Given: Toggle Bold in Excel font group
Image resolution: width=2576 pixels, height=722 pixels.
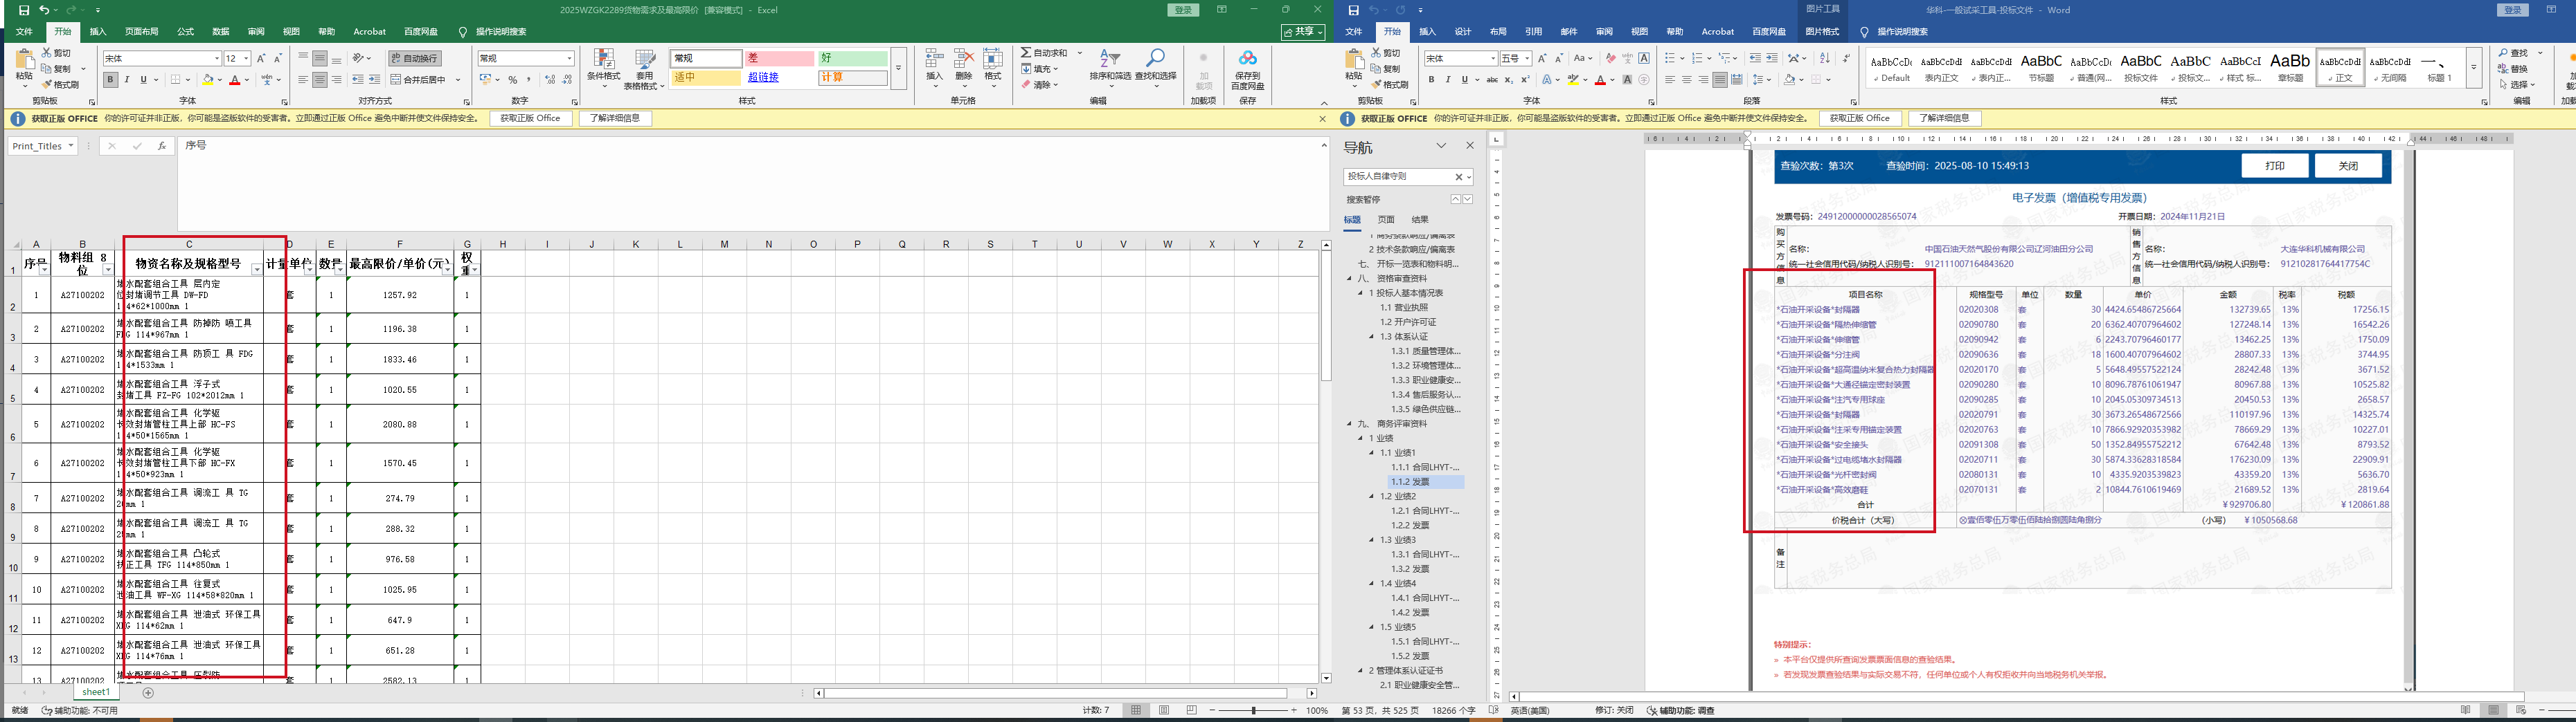Looking at the screenshot, I should 110,80.
